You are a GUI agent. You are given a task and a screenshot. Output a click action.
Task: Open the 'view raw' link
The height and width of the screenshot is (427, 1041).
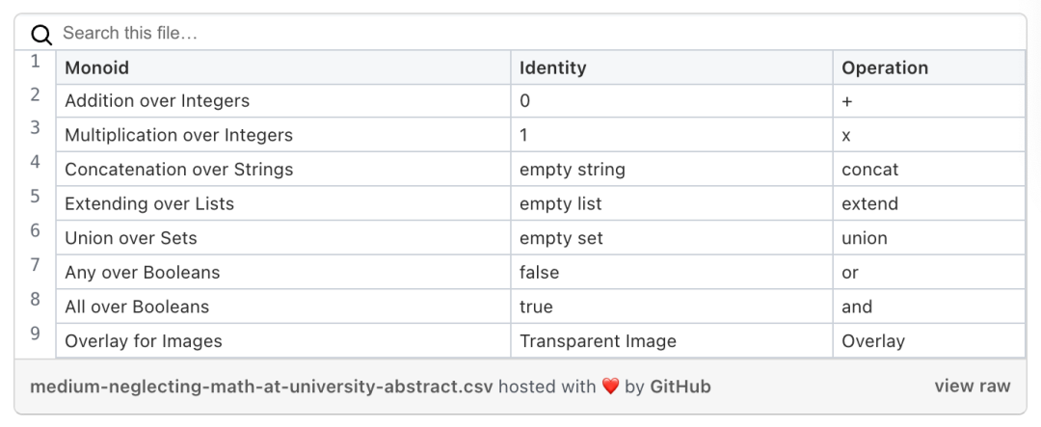click(972, 387)
